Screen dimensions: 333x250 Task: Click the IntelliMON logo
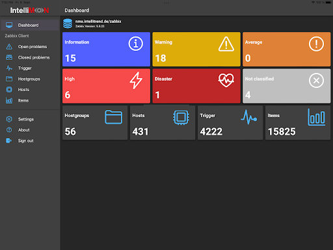29,10
